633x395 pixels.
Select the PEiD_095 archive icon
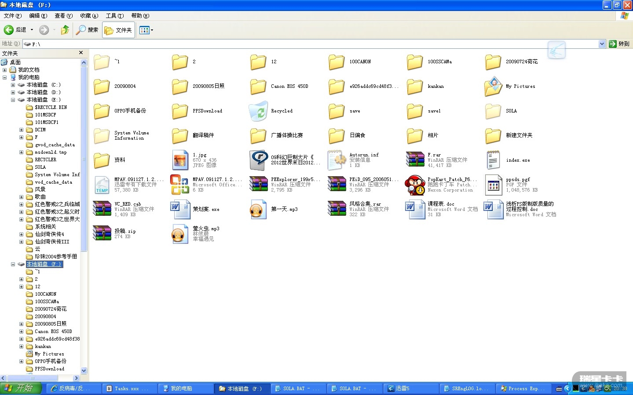click(x=337, y=185)
